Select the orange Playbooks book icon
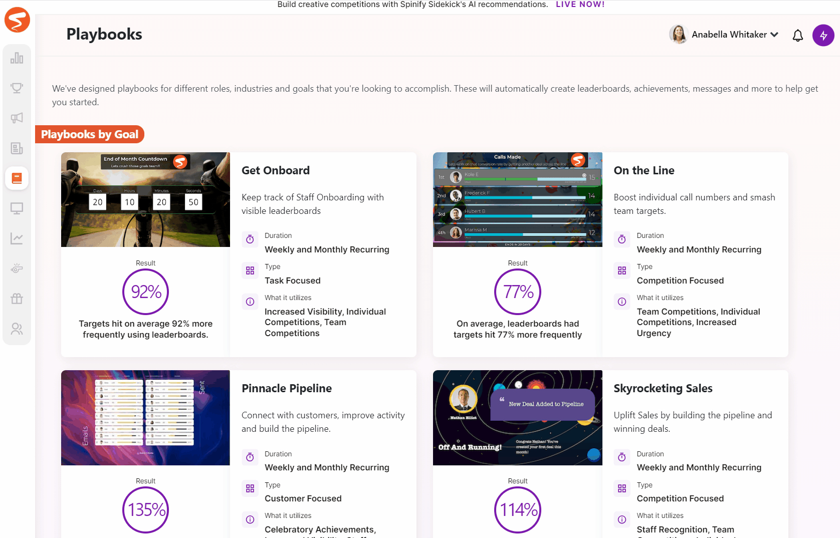The width and height of the screenshot is (840, 538). coord(17,178)
